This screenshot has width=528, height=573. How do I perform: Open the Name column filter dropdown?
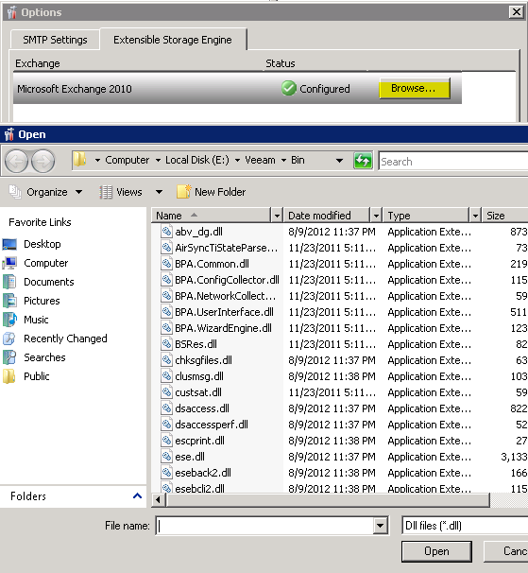(x=277, y=216)
